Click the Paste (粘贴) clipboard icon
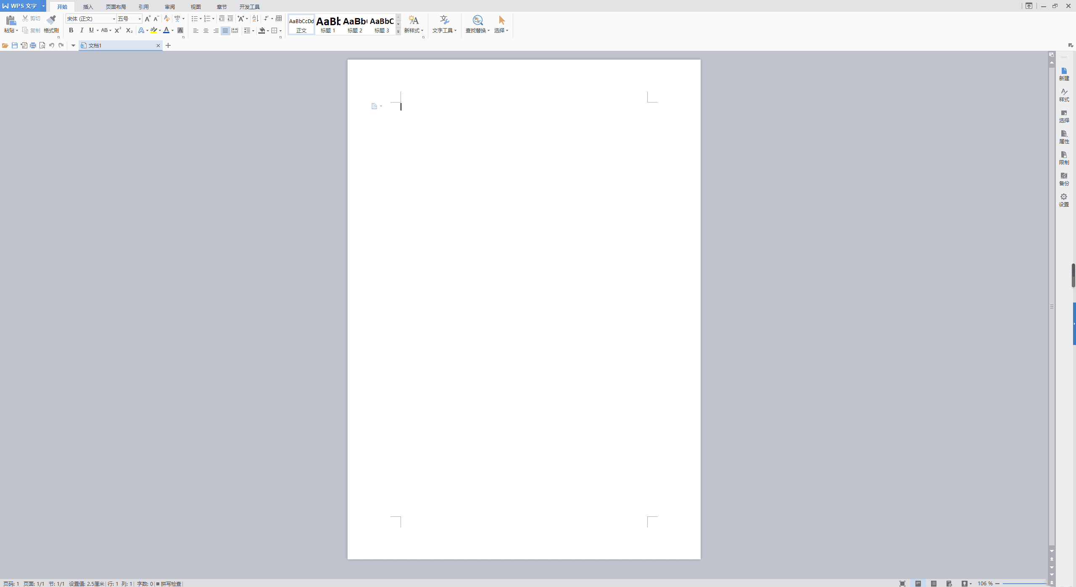The height and width of the screenshot is (587, 1076). [11, 20]
